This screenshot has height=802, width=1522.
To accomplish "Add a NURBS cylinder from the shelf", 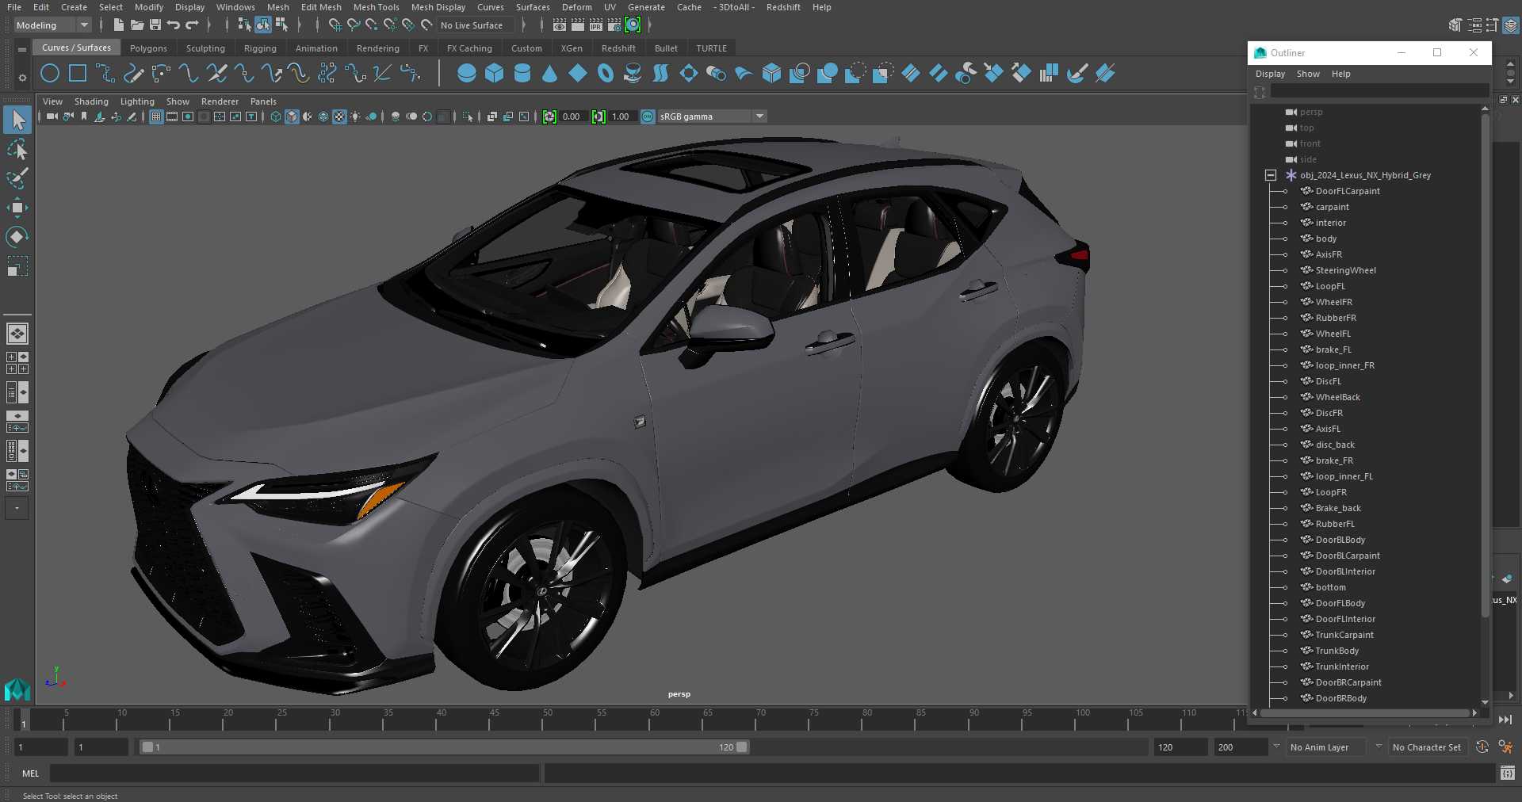I will click(x=522, y=74).
